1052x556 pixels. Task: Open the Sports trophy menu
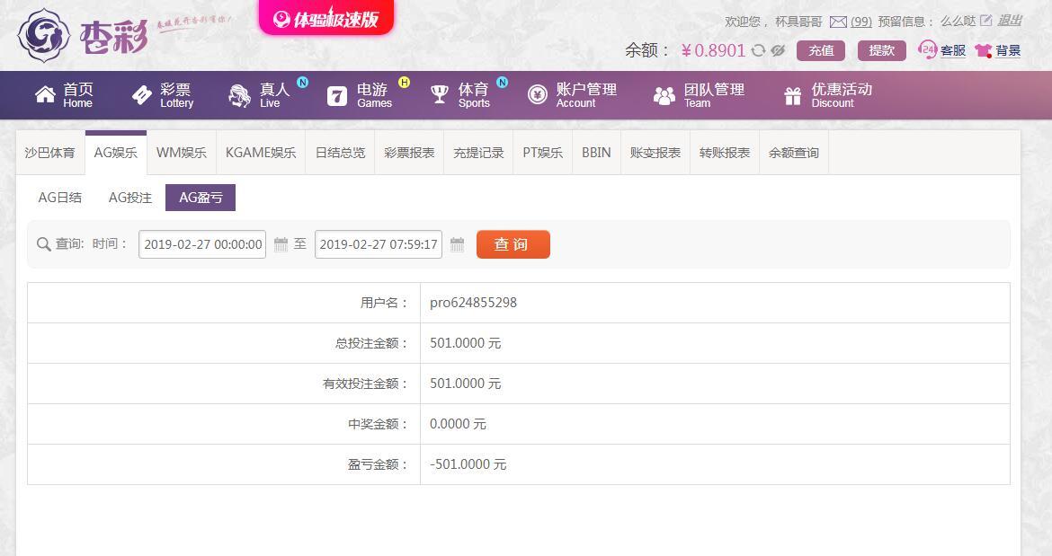pyautogui.click(x=440, y=94)
